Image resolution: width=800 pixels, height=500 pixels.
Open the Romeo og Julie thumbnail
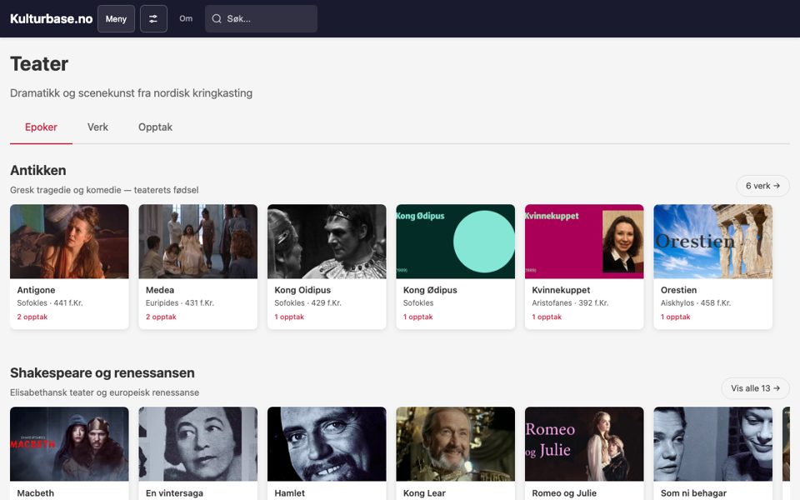[x=584, y=444]
